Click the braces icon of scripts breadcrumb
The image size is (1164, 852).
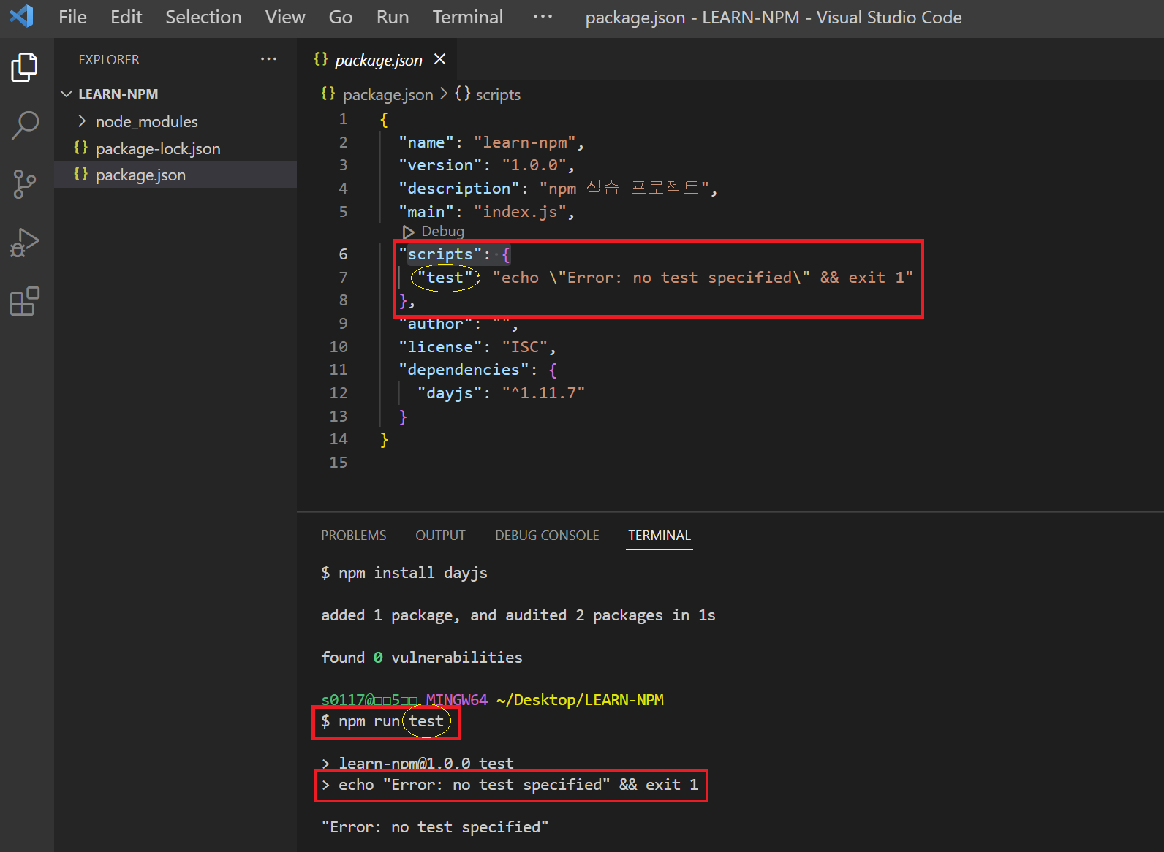463,94
